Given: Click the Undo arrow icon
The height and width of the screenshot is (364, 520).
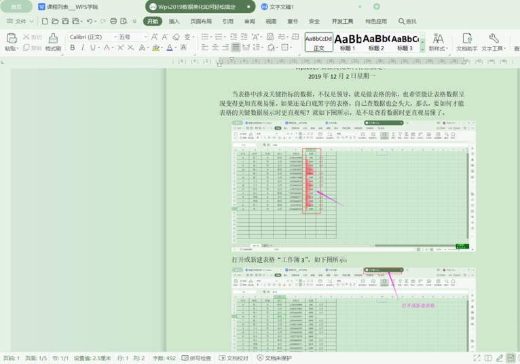Looking at the screenshot, I should tap(89, 21).
